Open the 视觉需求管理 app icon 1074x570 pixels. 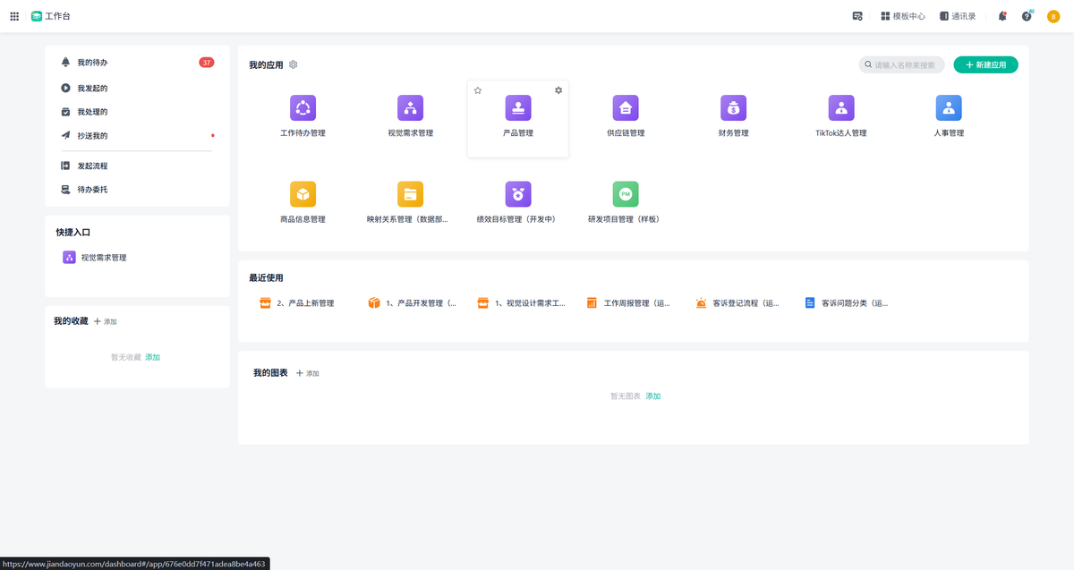[x=410, y=108]
